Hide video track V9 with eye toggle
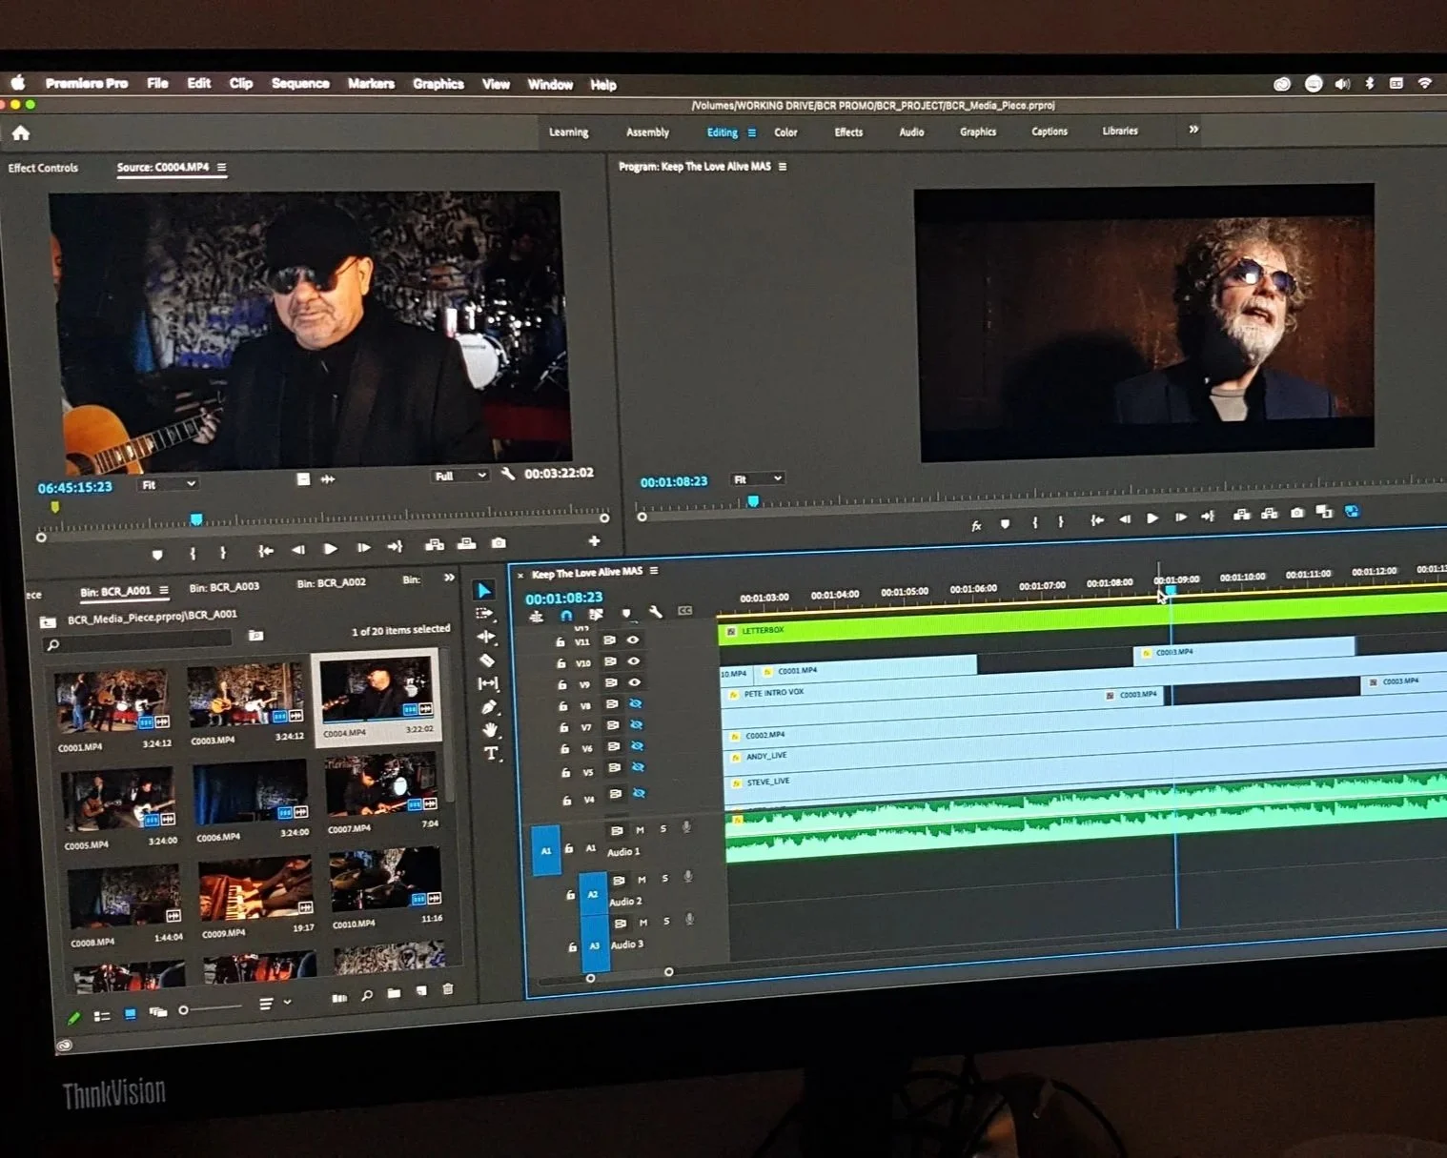 coord(634,683)
